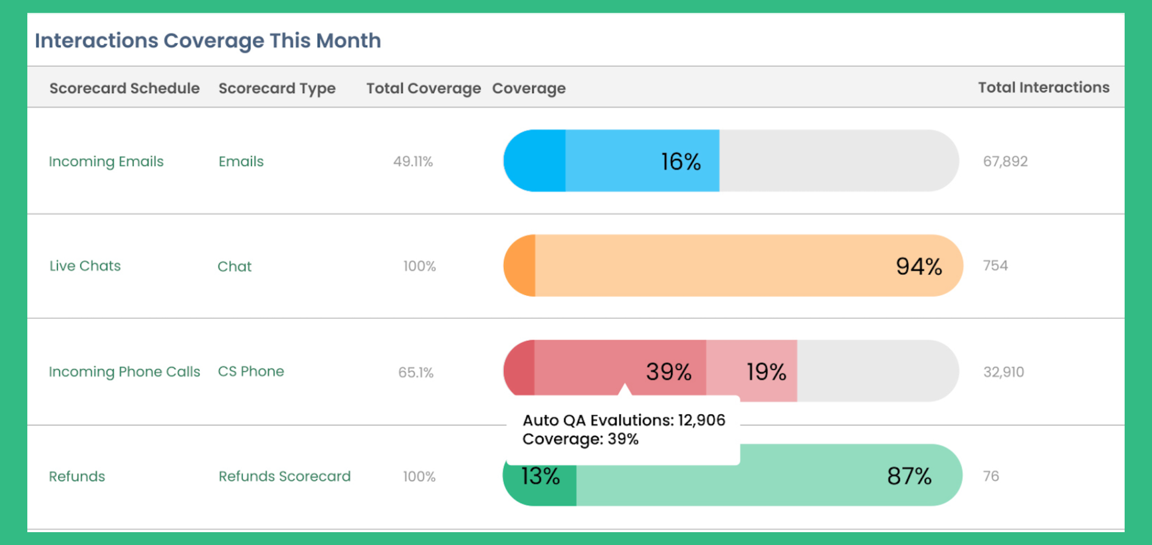
Task: Click the 13% dark green Refunds segment
Action: [538, 475]
